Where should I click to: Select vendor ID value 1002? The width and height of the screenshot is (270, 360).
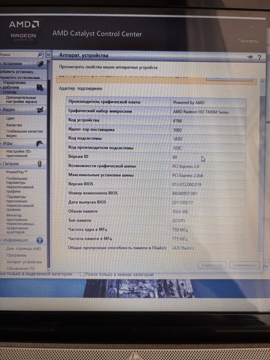coord(177,130)
